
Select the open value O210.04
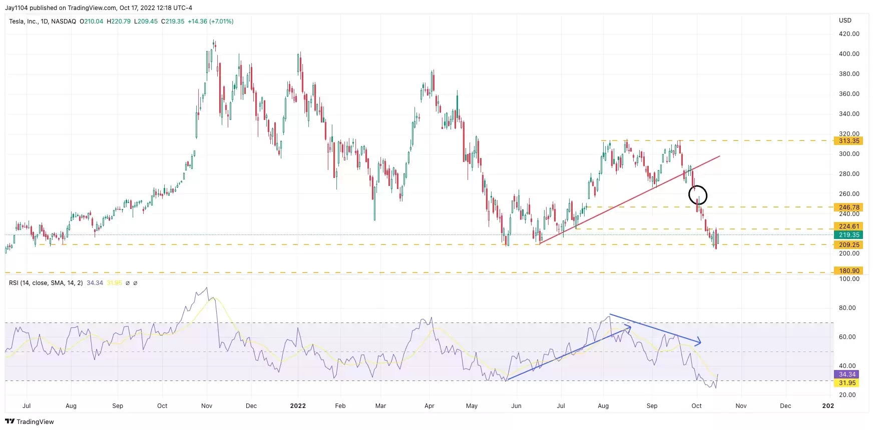tap(91, 21)
